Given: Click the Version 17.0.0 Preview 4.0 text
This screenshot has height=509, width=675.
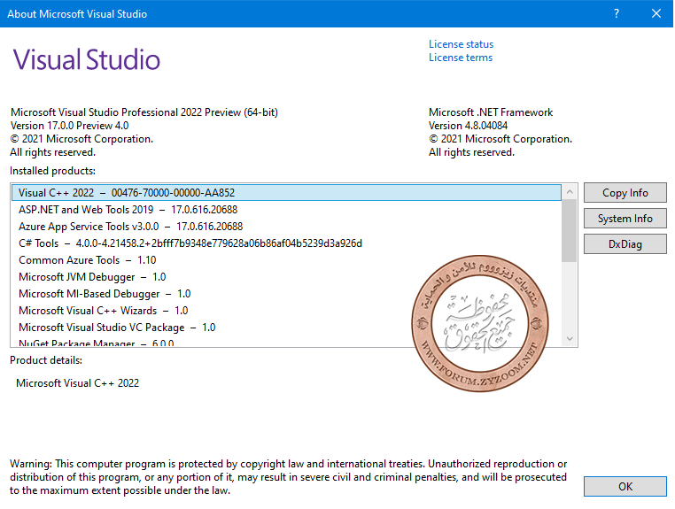Looking at the screenshot, I should [69, 126].
